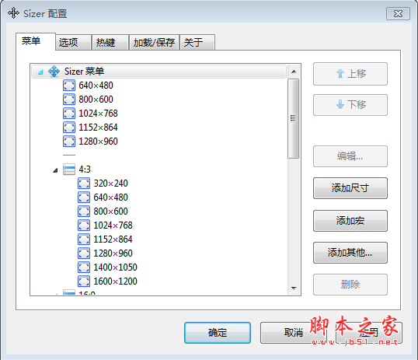Viewport: 418px width, 360px height.
Task: Open the 加载/保存 tab
Action: click(x=154, y=43)
